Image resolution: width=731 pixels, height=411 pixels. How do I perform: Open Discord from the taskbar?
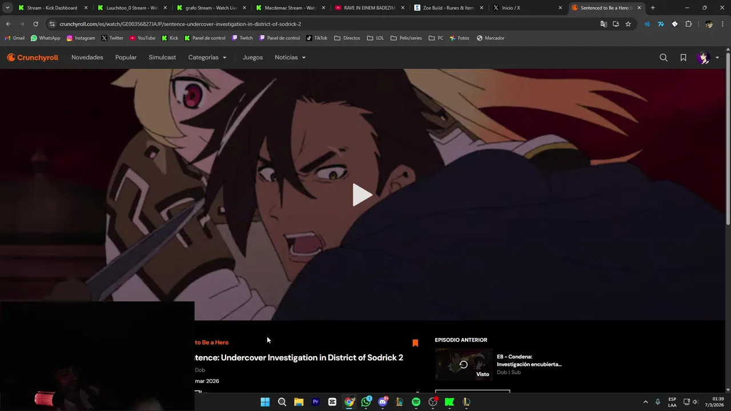click(383, 402)
